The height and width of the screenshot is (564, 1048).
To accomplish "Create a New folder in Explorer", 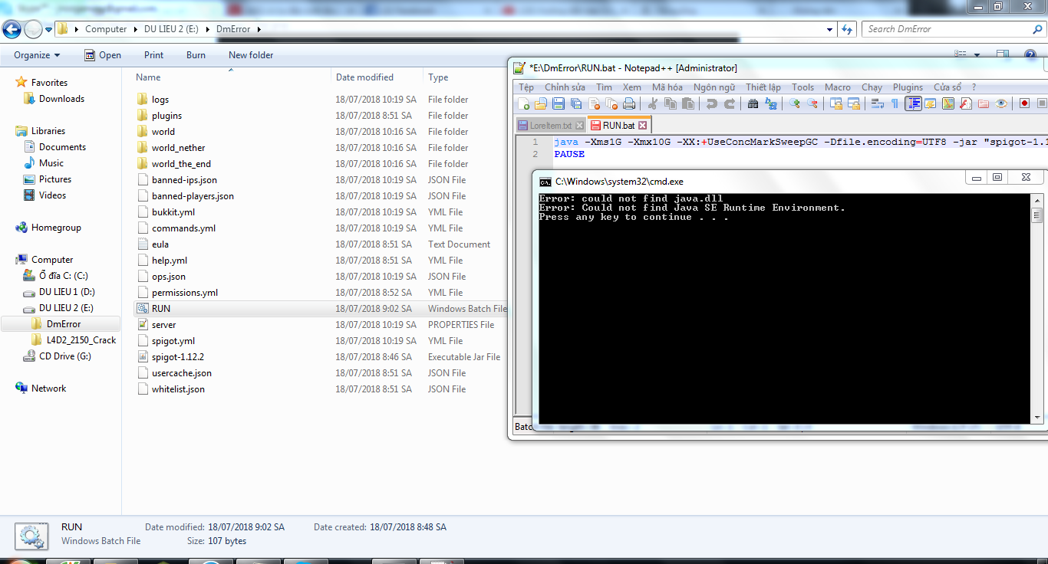I will [251, 55].
